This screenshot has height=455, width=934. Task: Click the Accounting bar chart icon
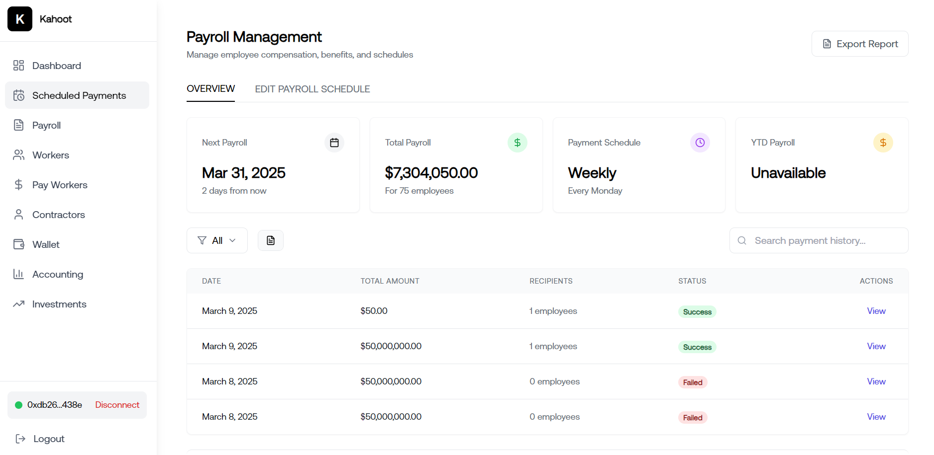click(19, 274)
